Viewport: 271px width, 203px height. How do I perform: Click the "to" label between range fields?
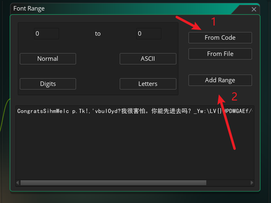coord(98,34)
